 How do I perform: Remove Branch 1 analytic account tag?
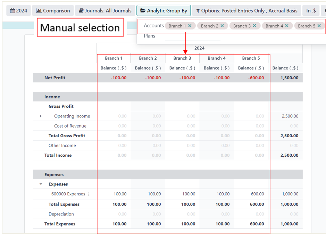tap(190, 26)
